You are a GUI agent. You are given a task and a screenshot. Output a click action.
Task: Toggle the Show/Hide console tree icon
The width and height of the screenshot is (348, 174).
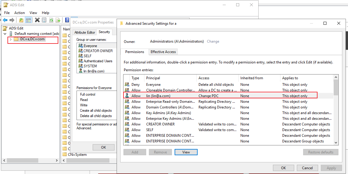(28, 20)
